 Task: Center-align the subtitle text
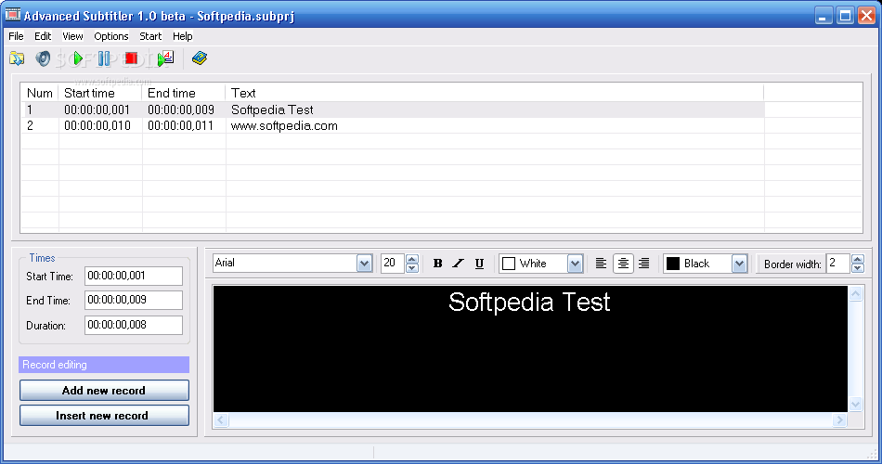(x=623, y=264)
